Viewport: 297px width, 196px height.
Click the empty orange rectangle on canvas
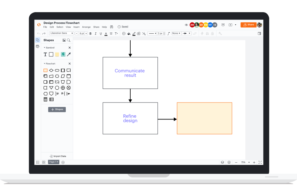pos(204,118)
